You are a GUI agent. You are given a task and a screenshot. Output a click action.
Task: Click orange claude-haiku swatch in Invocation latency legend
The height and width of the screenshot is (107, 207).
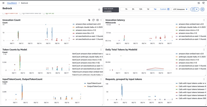pos(177,27)
